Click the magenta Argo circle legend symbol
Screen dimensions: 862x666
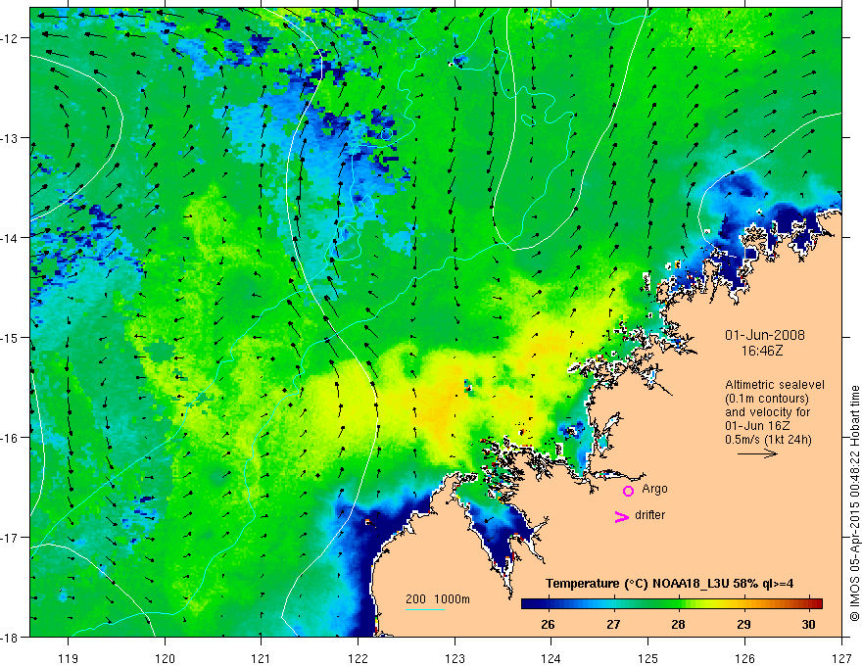click(x=628, y=491)
